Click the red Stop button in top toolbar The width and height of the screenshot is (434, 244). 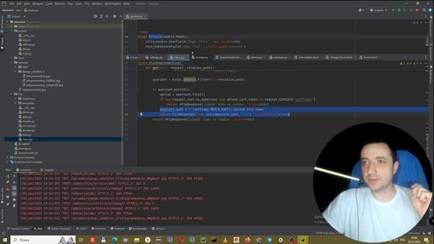pyautogui.click(x=417, y=10)
